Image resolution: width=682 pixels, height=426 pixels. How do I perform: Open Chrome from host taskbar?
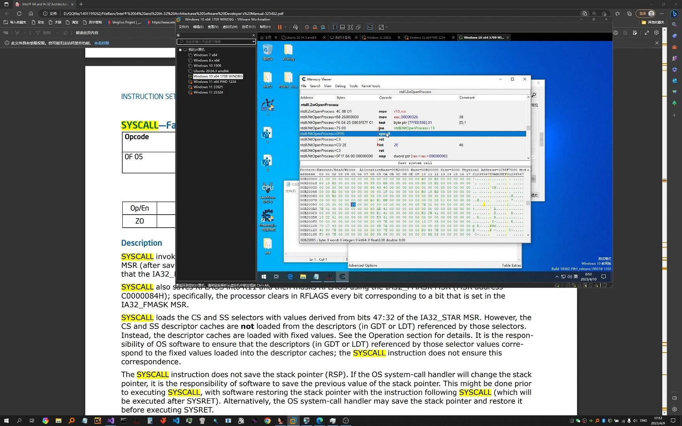point(267,421)
